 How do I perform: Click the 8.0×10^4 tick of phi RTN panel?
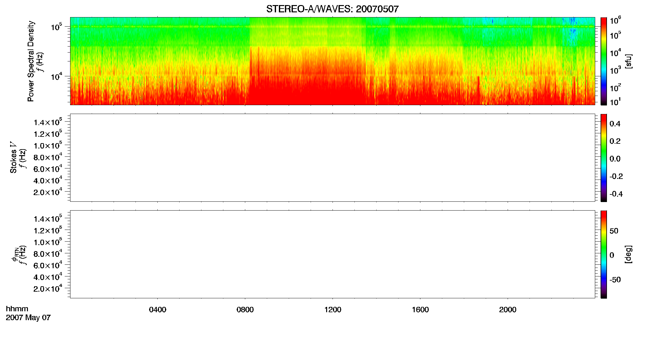tap(48, 253)
